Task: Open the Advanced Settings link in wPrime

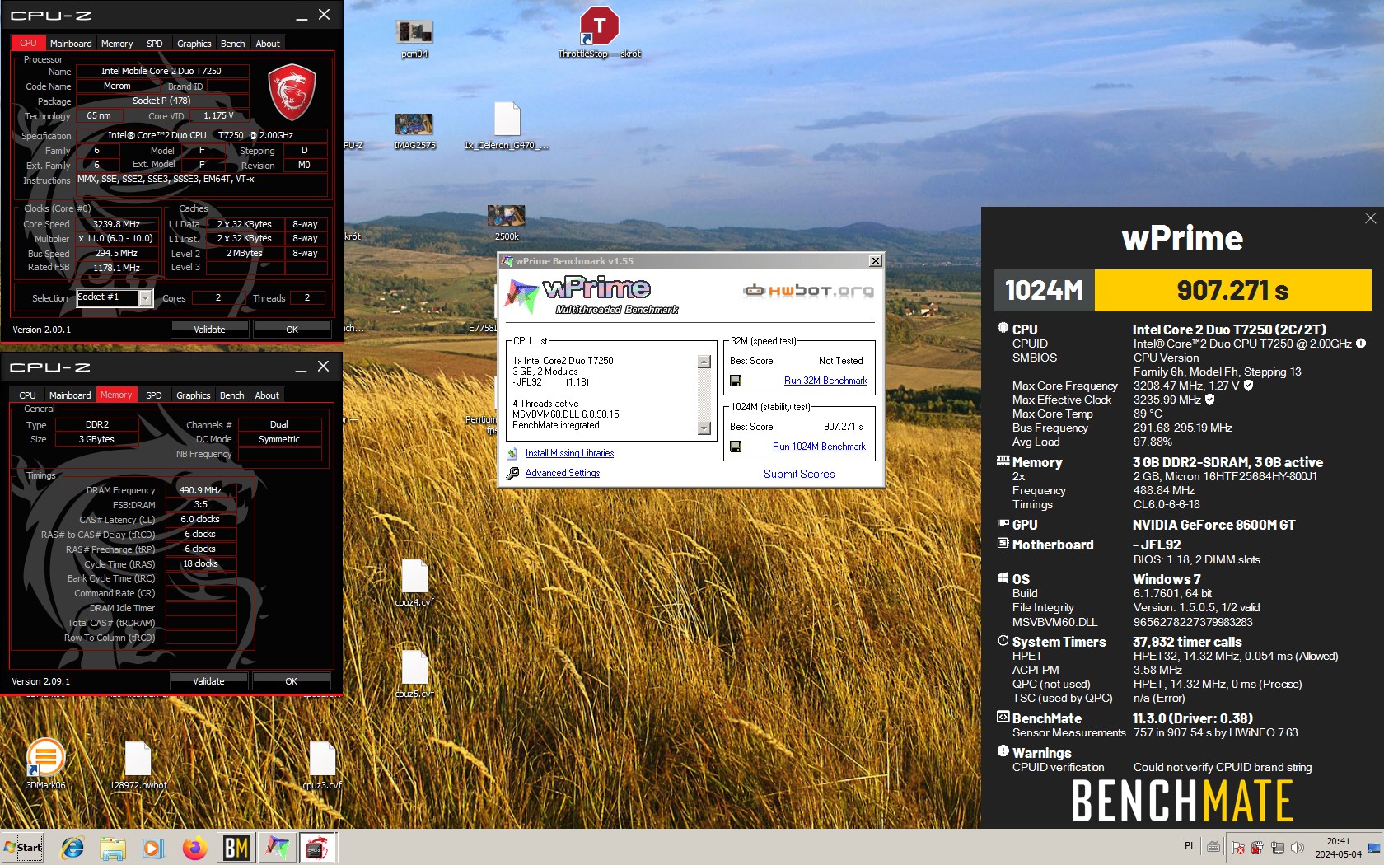Action: tap(563, 473)
